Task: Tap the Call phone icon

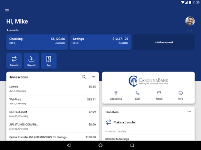Action: click(137, 93)
